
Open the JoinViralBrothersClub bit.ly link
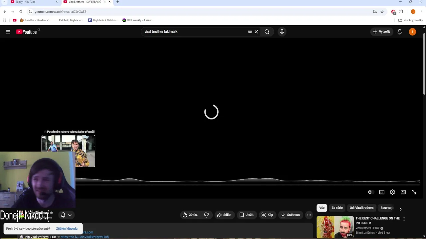pyautogui.click(x=85, y=237)
